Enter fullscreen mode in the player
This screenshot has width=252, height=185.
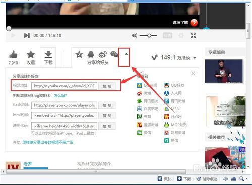pyautogui.click(x=194, y=35)
